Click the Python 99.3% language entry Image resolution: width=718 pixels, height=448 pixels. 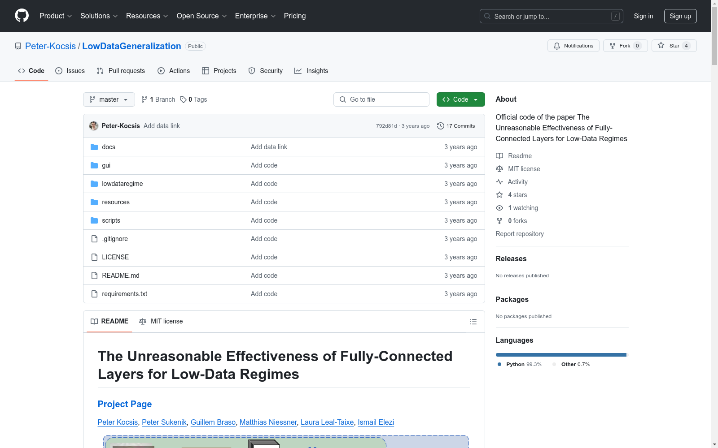[520, 364]
